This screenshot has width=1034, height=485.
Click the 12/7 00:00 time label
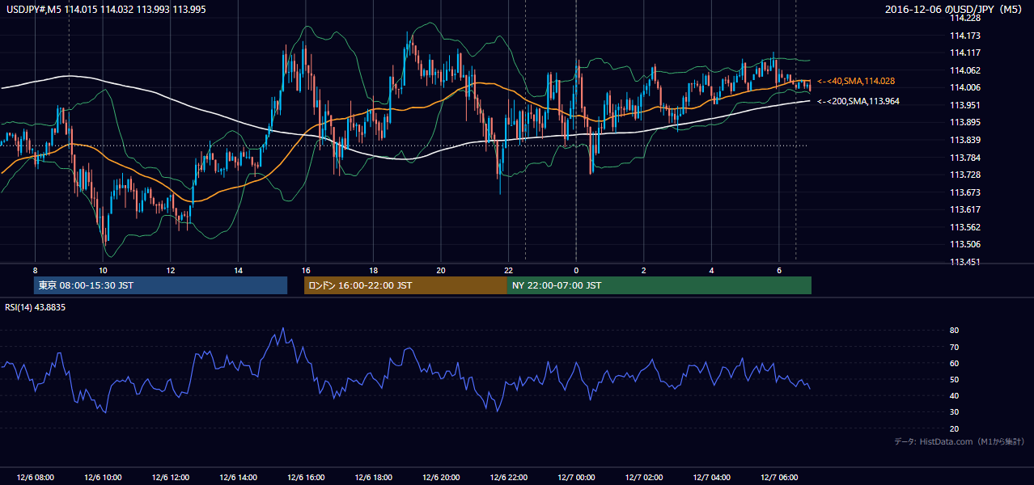click(x=576, y=478)
